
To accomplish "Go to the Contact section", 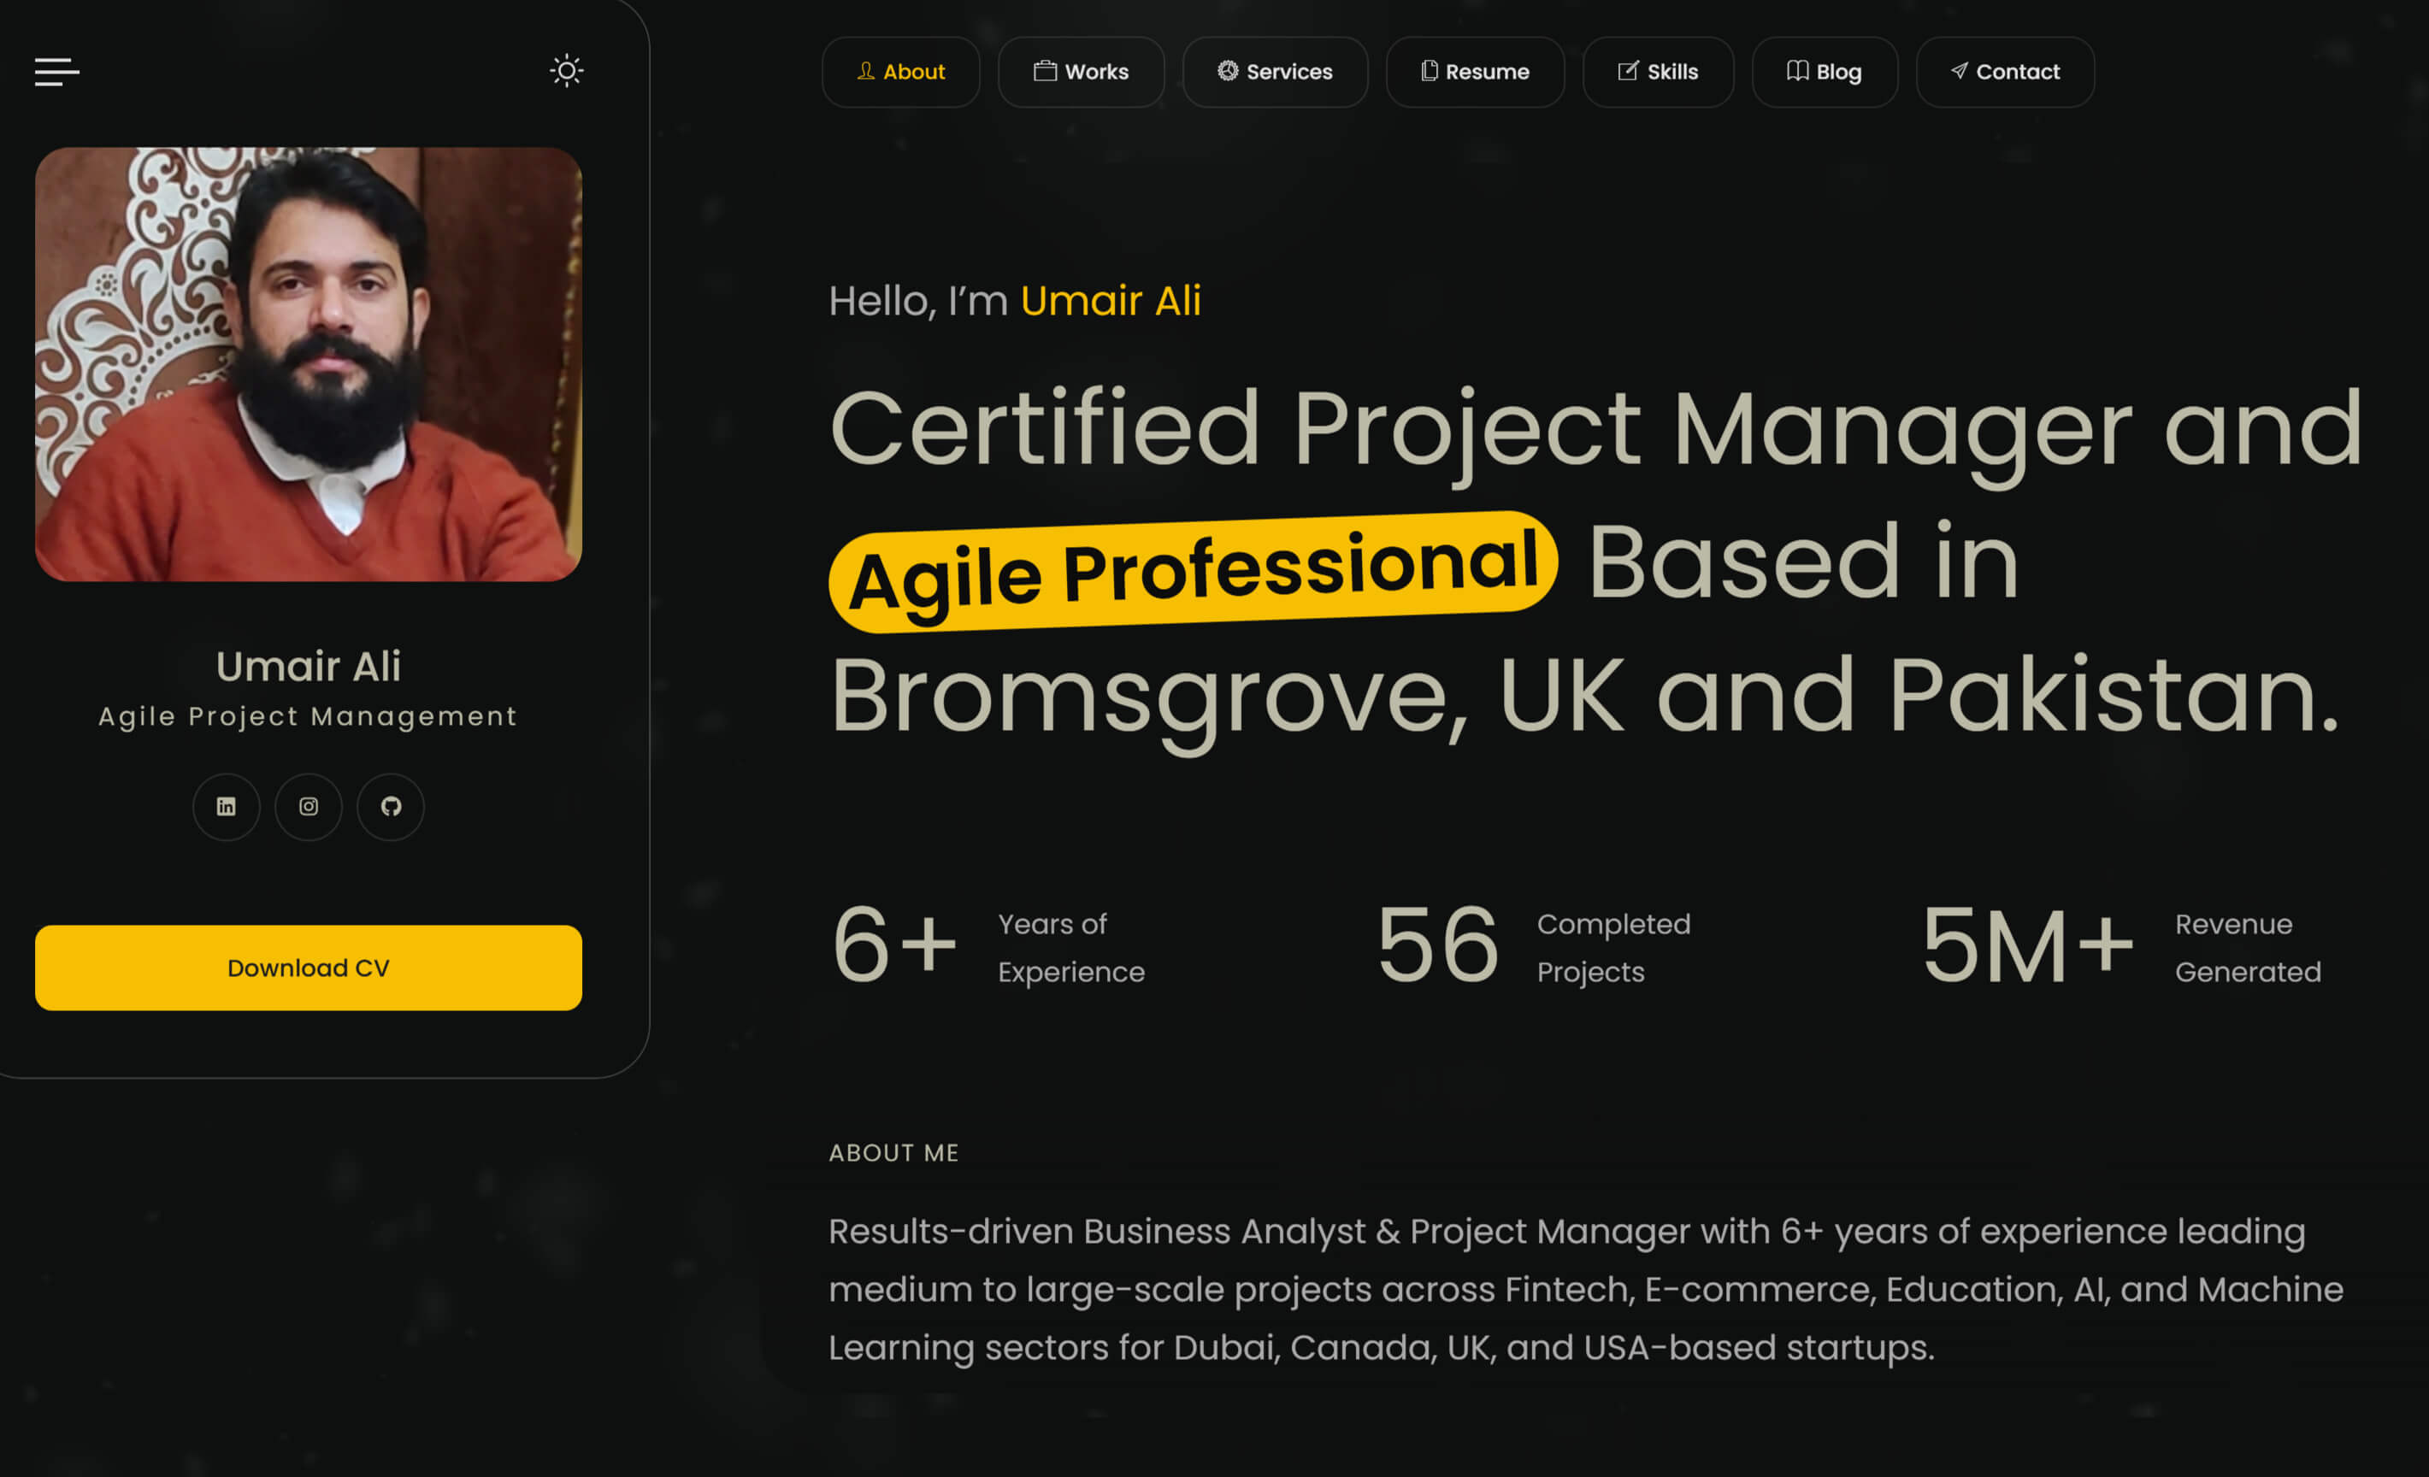I will [2005, 72].
